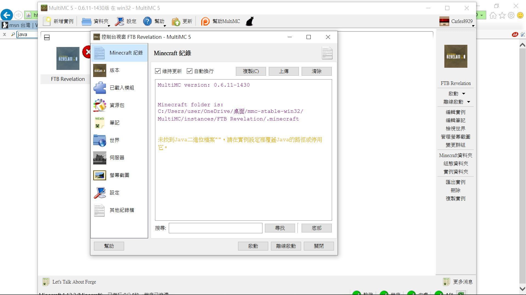Click the browser home icon
The image size is (526, 295).
[x=493, y=15]
